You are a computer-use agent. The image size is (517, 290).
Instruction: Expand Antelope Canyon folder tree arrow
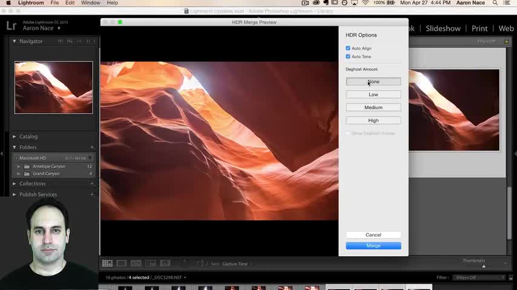(19, 167)
